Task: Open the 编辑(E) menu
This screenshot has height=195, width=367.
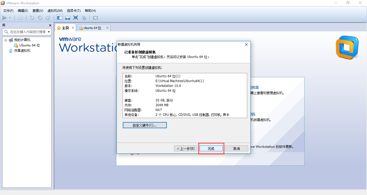Action: [x=23, y=11]
